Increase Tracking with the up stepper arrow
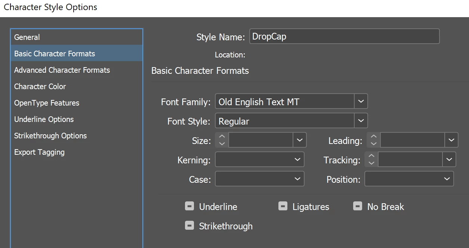Image resolution: width=469 pixels, height=248 pixels. 371,156
